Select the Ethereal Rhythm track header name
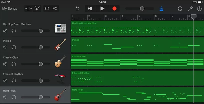Viewport: 204px width, 104px height. coord(13,74)
